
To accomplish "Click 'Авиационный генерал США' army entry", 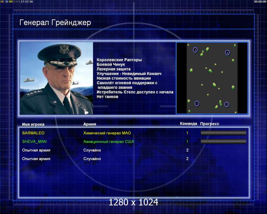I will (x=109, y=142).
